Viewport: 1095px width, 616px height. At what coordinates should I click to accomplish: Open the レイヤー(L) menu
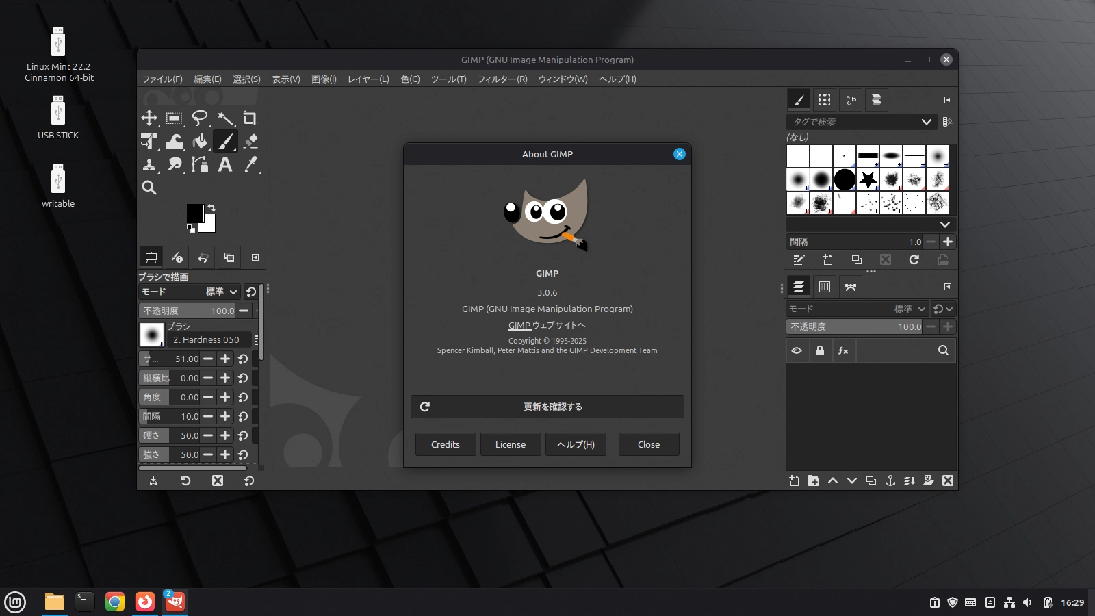click(368, 79)
